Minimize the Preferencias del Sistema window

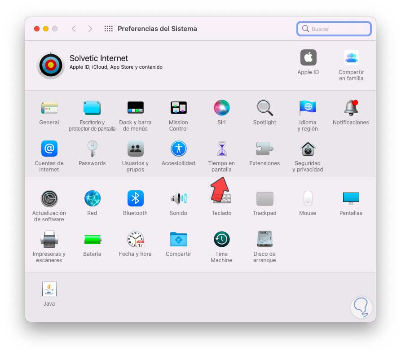tap(46, 29)
